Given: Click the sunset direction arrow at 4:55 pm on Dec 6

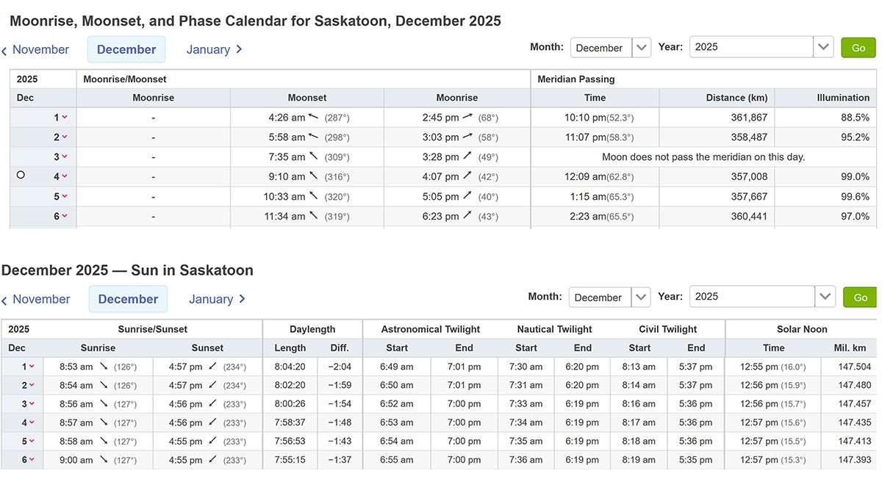Looking at the screenshot, I should (212, 460).
